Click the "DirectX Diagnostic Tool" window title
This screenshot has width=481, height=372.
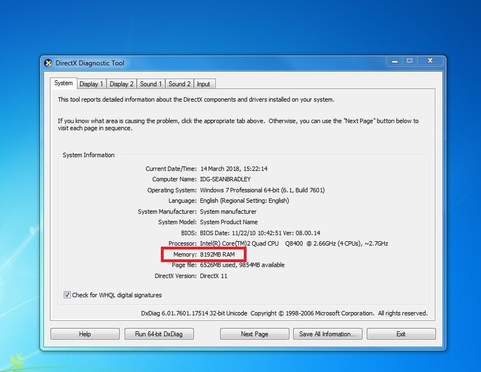[90, 63]
